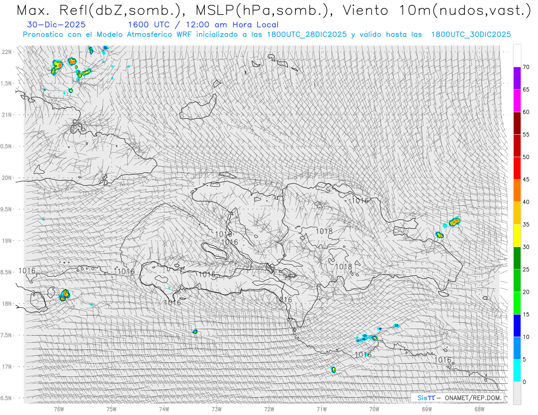Image resolution: width=538 pixels, height=415 pixels.
Task: Click the dark green 25-30 dBZ swatch
Action: tap(517, 258)
